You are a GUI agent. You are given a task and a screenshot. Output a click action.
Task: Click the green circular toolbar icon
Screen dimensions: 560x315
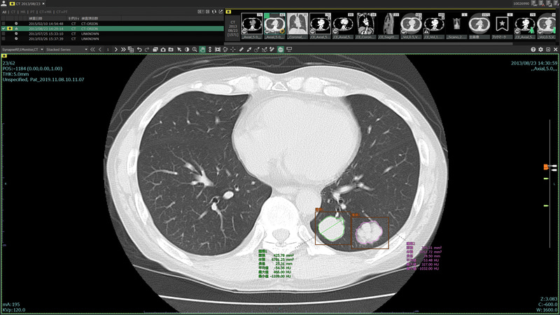[x=281, y=49]
